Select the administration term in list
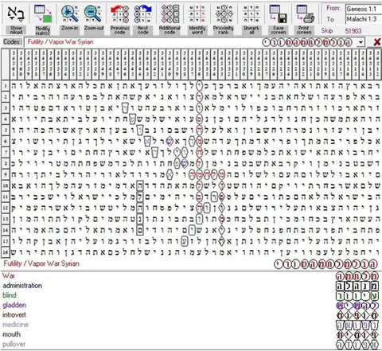The width and height of the screenshot is (382, 351). pos(22,286)
